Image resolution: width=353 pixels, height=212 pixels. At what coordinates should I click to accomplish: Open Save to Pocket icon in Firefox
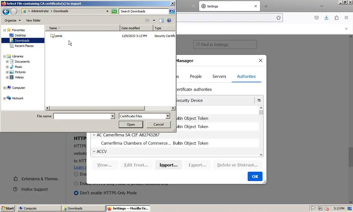click(317, 18)
